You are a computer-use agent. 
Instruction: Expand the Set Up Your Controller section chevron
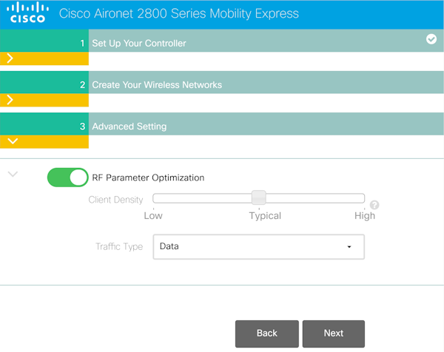click(x=10, y=58)
